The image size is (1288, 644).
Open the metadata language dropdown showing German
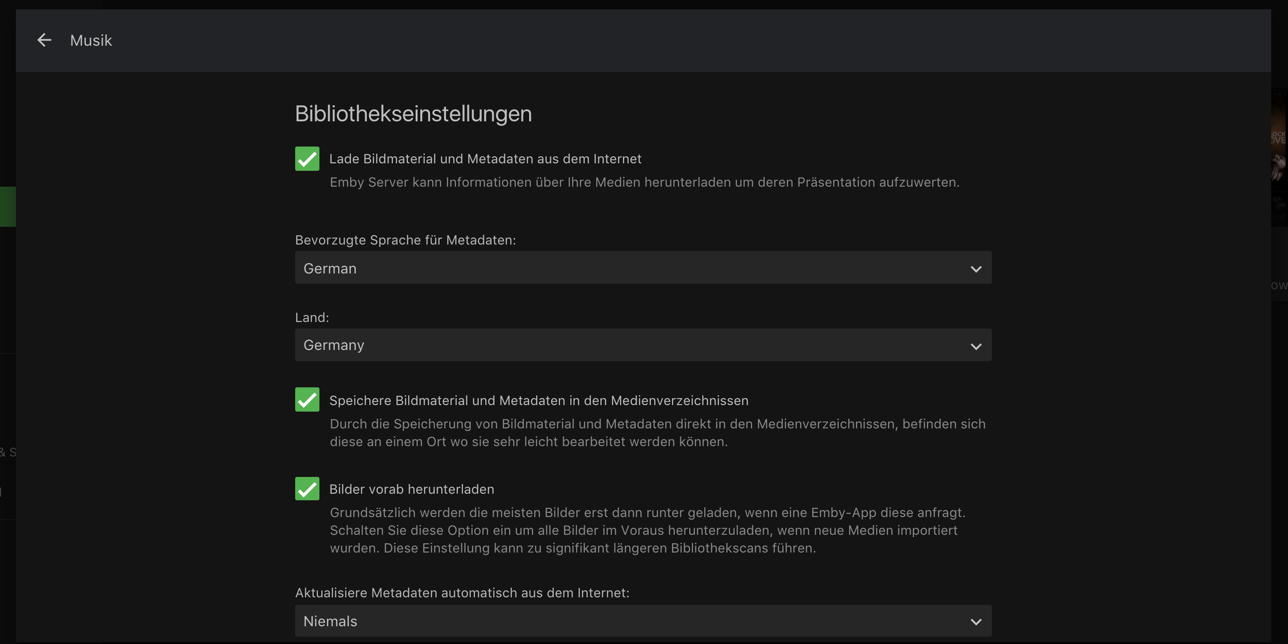tap(643, 268)
